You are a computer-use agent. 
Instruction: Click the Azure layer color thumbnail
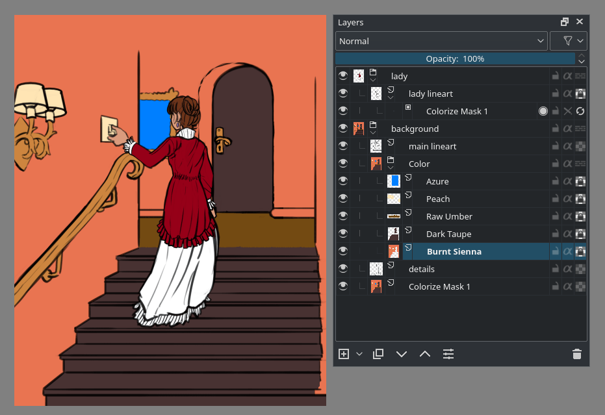pyautogui.click(x=394, y=181)
